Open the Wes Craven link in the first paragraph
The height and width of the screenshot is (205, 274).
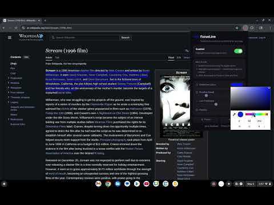(x=116, y=71)
